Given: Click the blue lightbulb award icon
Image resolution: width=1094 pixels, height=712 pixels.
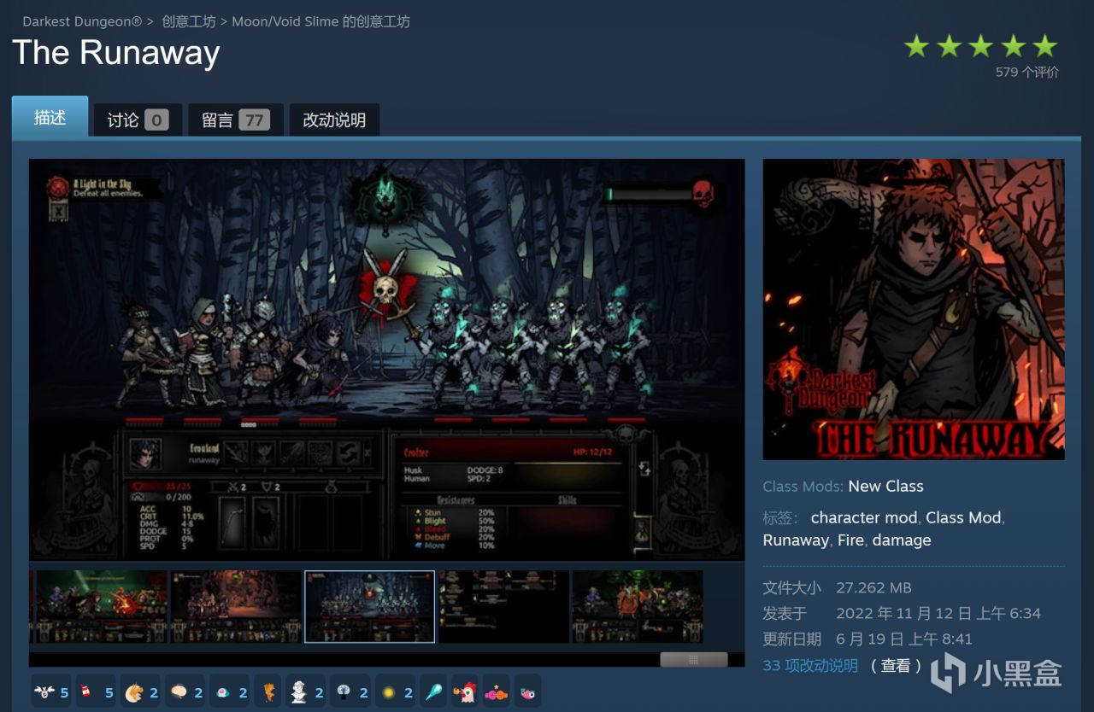Looking at the screenshot, I should tap(343, 692).
